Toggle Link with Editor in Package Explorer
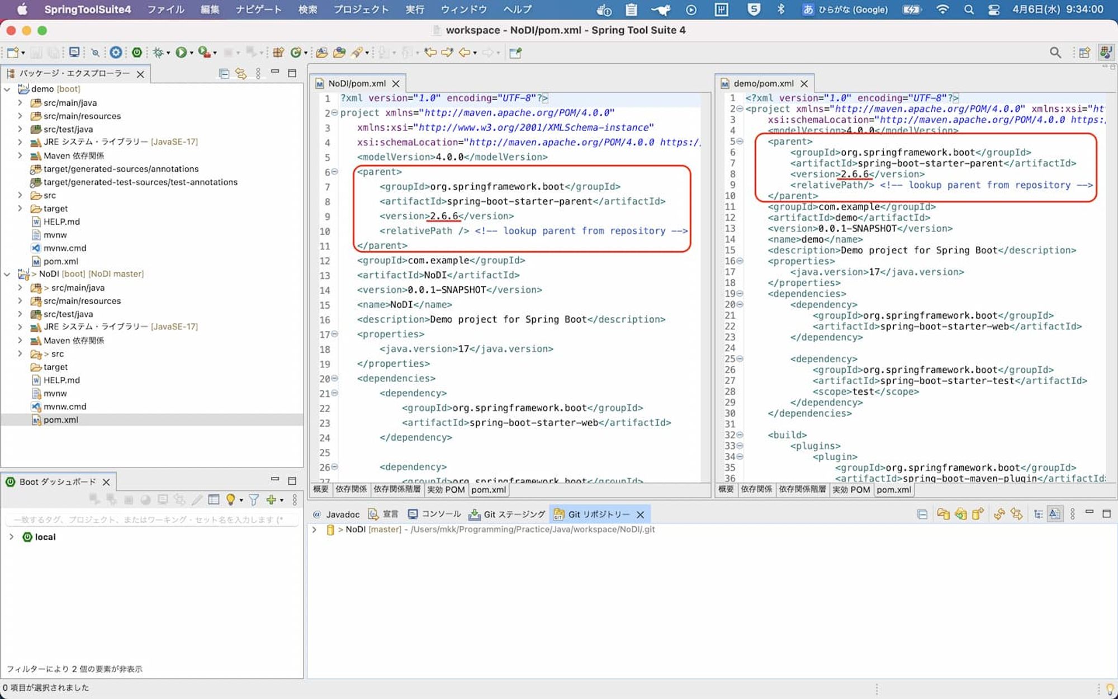Screen dimensions: 1118x699 tap(241, 73)
